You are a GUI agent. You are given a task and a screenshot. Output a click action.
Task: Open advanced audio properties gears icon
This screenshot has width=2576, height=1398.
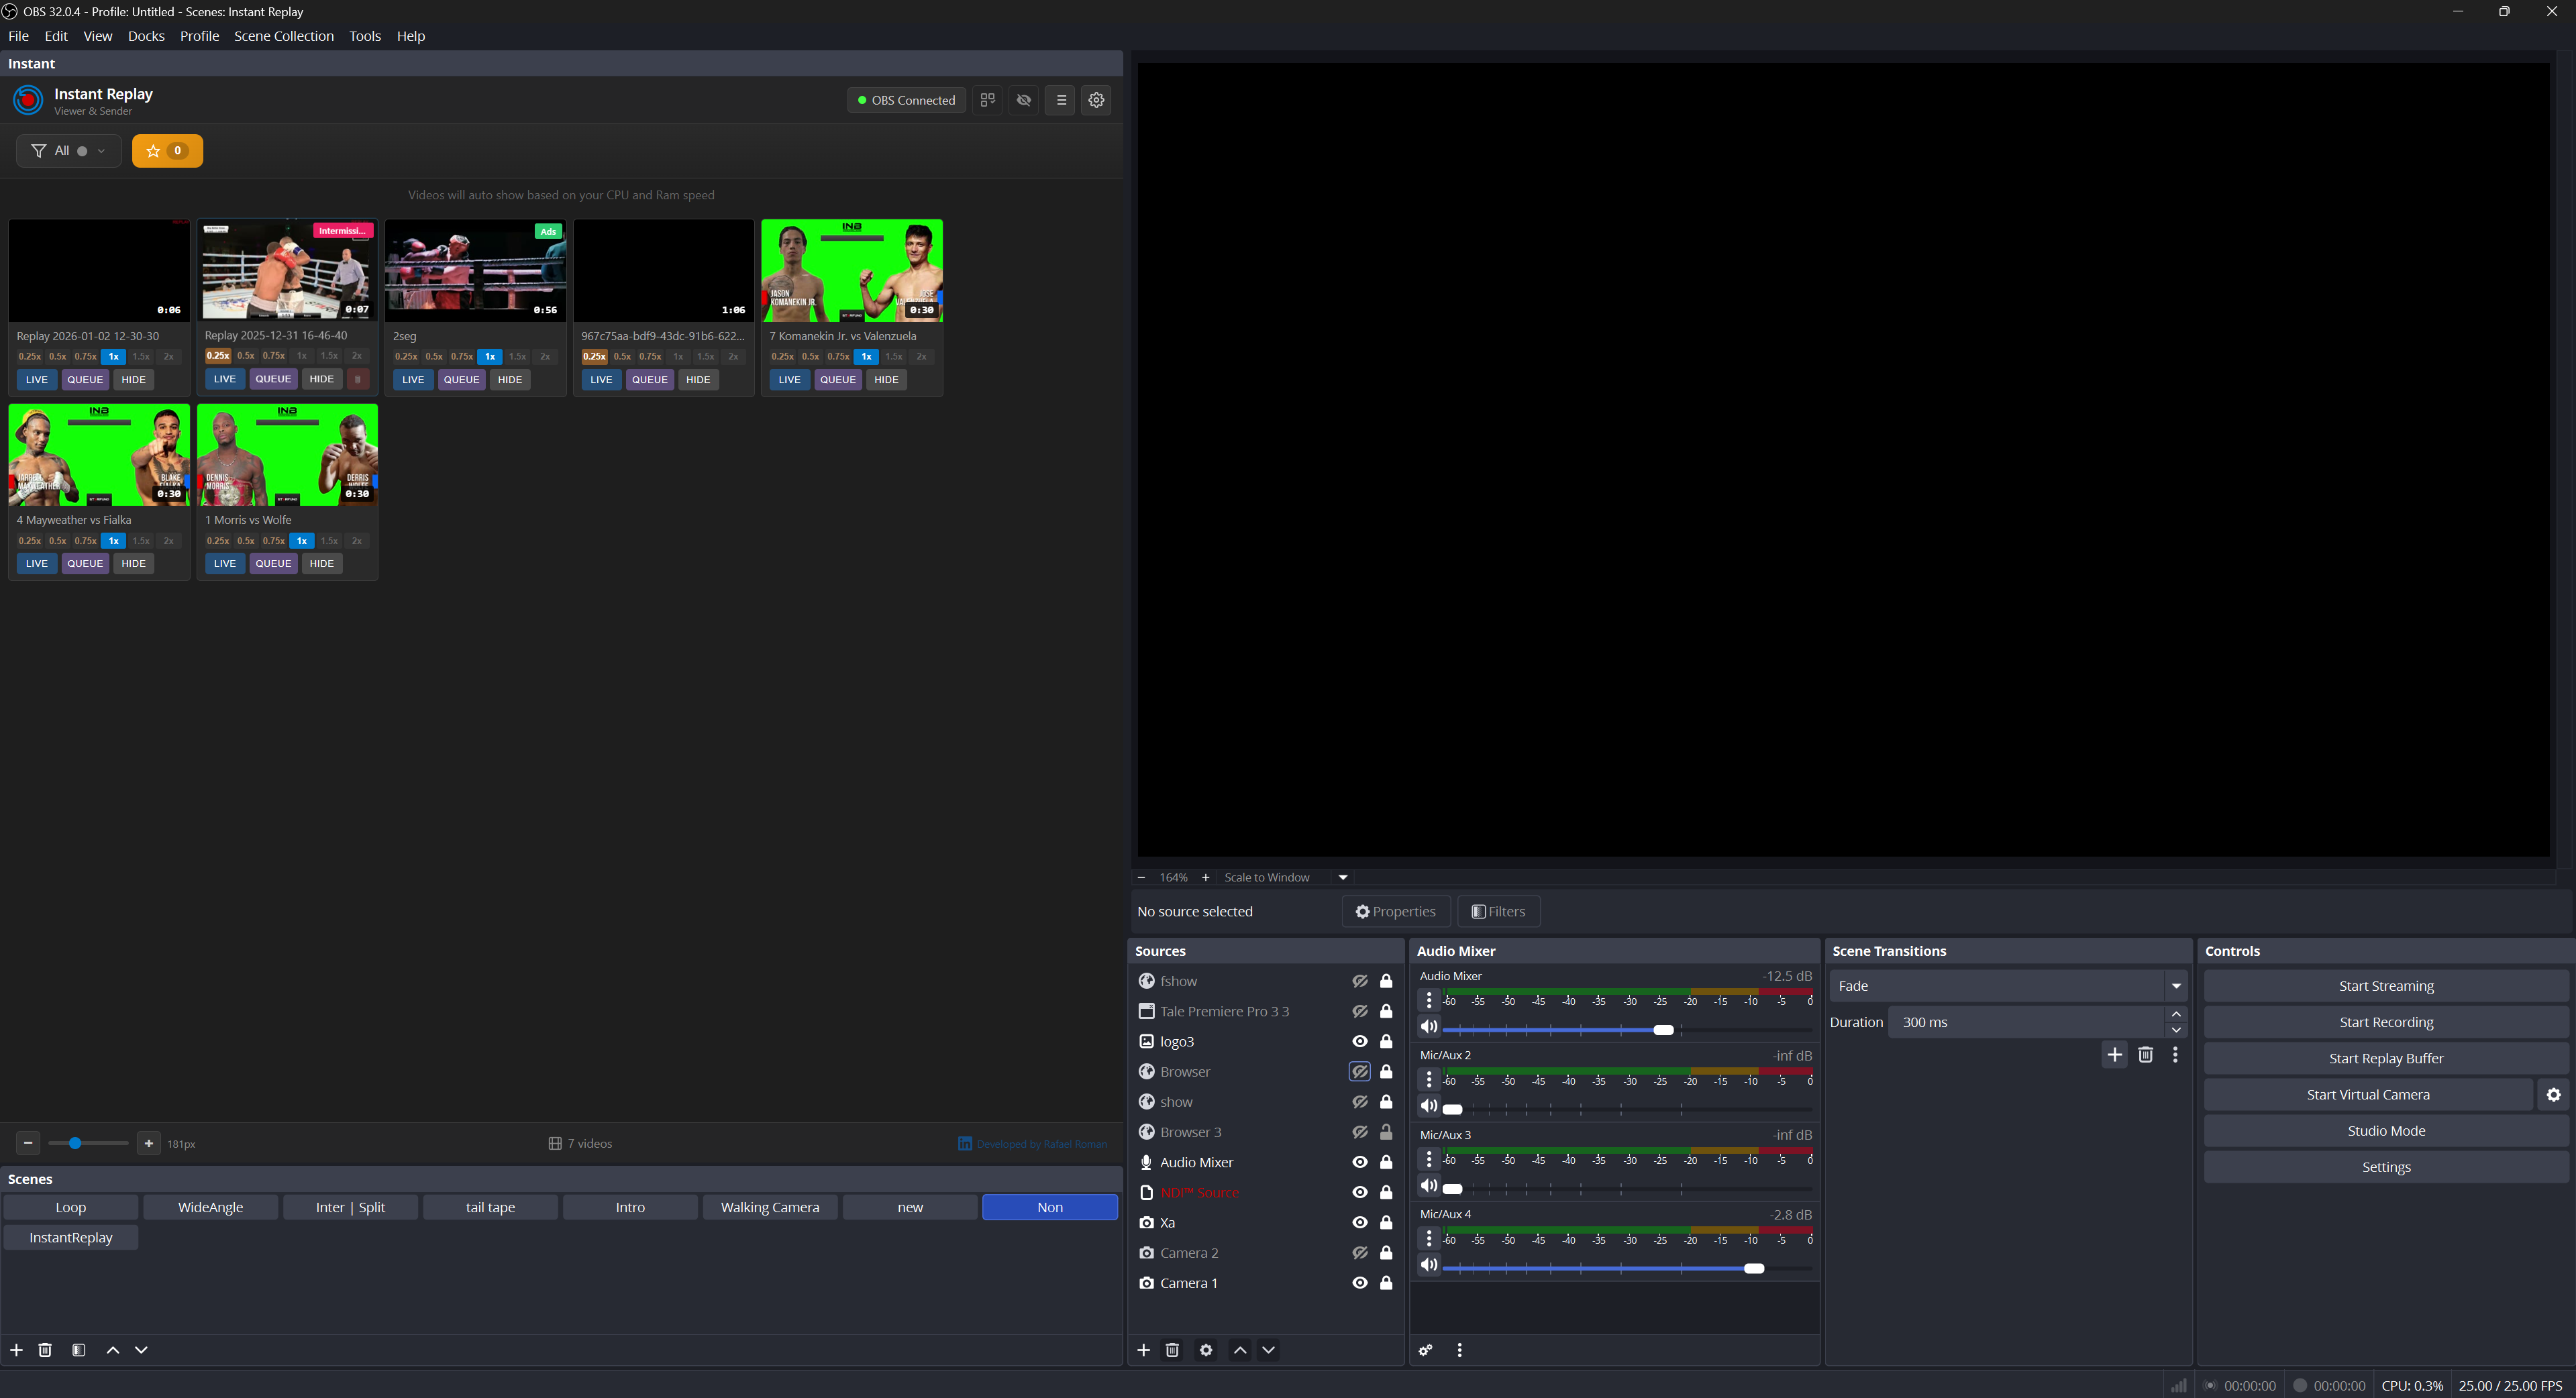tap(1426, 1350)
